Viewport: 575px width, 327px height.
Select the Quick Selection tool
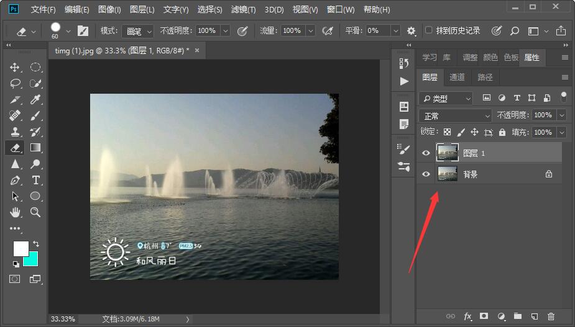[x=35, y=84]
